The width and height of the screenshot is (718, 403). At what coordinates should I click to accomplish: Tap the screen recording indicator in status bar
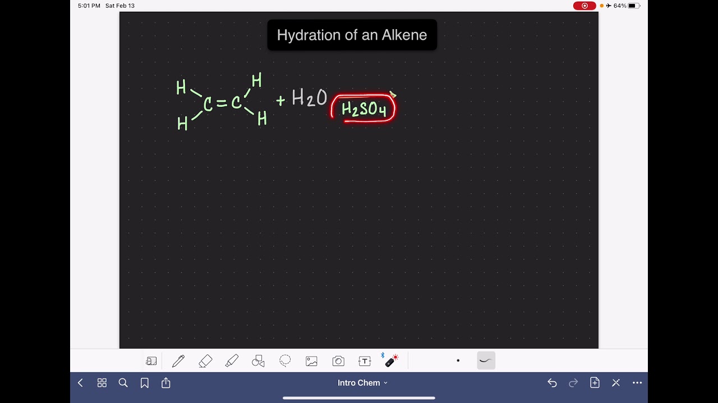(584, 6)
